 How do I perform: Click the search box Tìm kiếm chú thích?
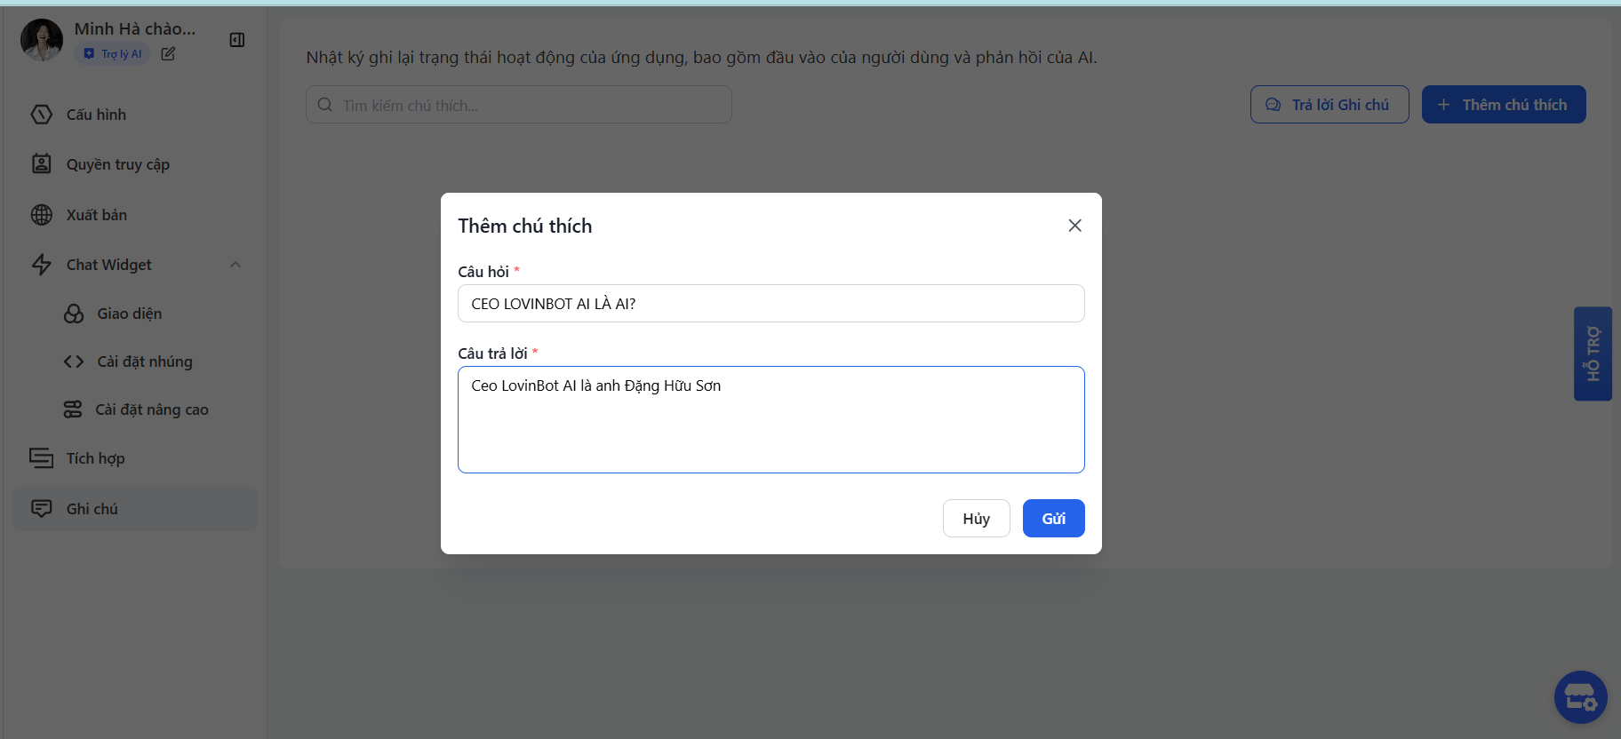519,105
